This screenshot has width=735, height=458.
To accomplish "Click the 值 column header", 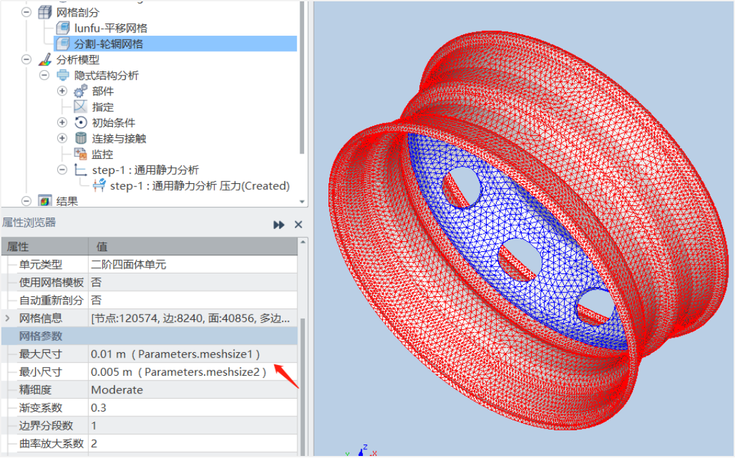I will 193,247.
